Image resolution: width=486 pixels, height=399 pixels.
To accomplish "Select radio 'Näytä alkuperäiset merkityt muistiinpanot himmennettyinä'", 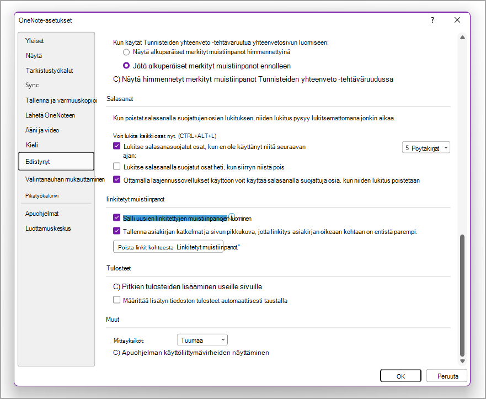I will click(126, 52).
